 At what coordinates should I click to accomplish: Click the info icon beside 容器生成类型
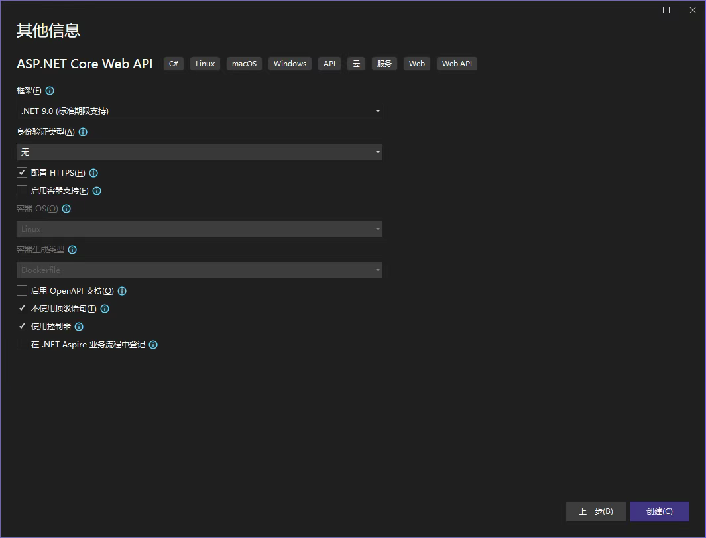pyautogui.click(x=72, y=250)
